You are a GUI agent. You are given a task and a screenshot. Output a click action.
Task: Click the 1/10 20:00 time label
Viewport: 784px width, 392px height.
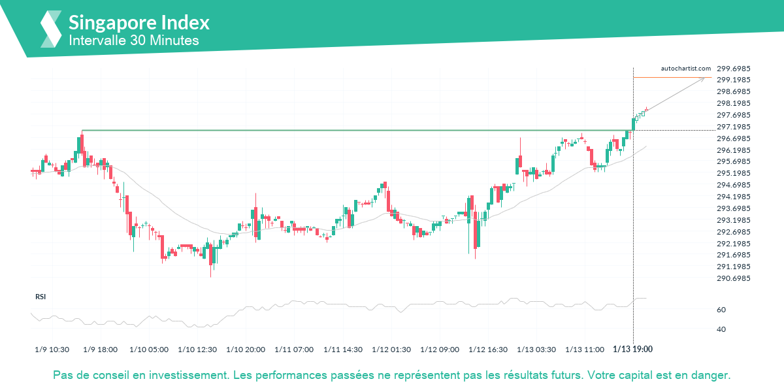coord(246,350)
